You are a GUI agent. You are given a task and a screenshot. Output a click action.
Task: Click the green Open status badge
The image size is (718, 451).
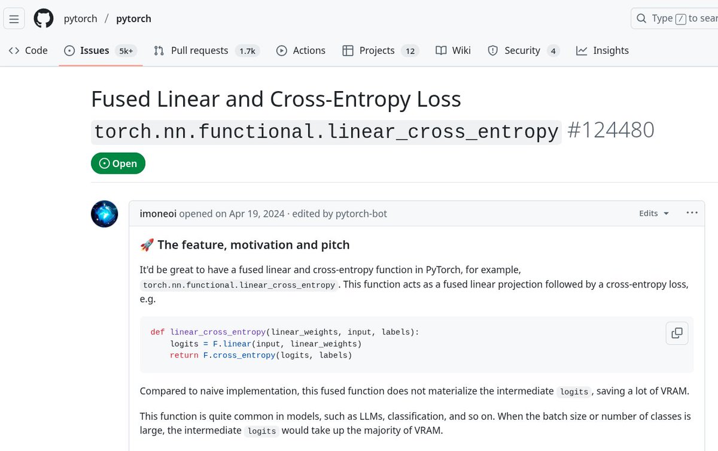pyautogui.click(x=118, y=163)
